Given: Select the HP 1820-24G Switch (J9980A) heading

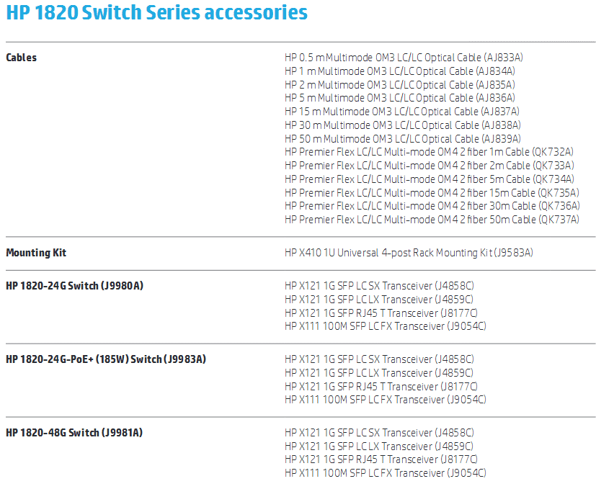Looking at the screenshot, I should (74, 286).
